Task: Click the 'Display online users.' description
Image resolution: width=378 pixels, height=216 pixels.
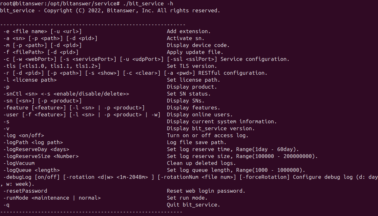Action: coord(200,115)
